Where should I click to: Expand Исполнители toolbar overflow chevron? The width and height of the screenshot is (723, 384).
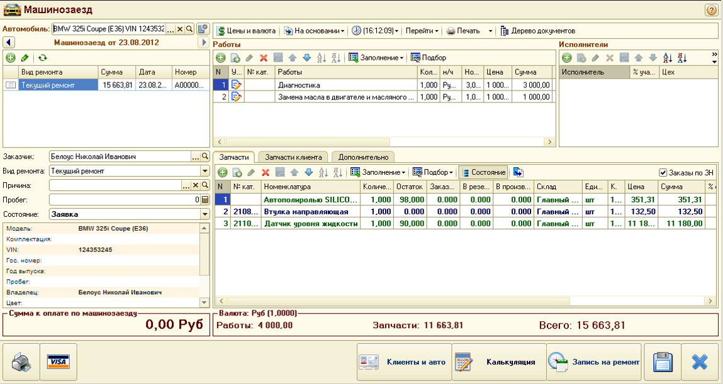click(714, 55)
